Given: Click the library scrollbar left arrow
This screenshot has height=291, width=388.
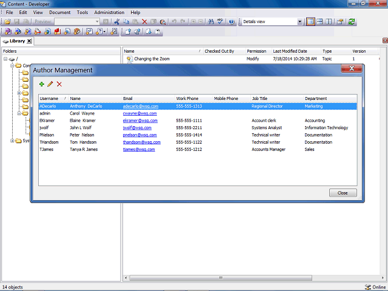Looking at the screenshot, I should click(x=125, y=278).
